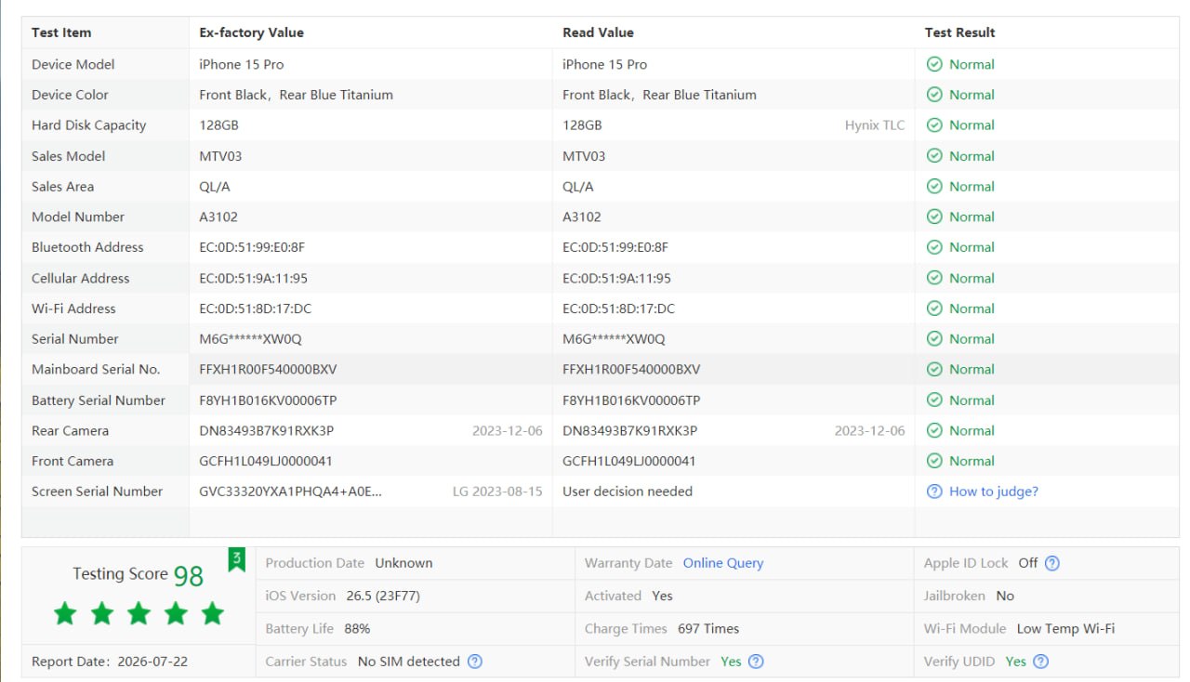Click read value front camera serial GCFH1L049LJ0000041
Viewport: 1190px width, 682px height.
629,461
